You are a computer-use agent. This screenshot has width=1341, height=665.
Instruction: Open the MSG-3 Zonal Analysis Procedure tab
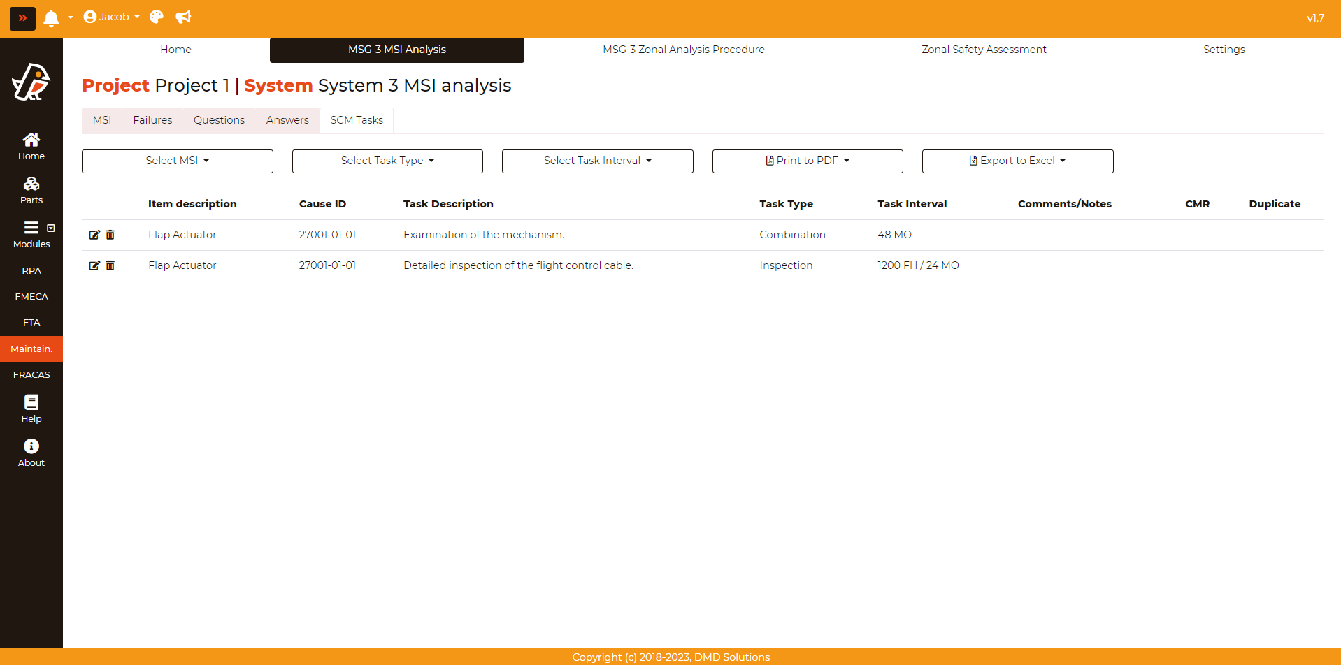pyautogui.click(x=683, y=50)
